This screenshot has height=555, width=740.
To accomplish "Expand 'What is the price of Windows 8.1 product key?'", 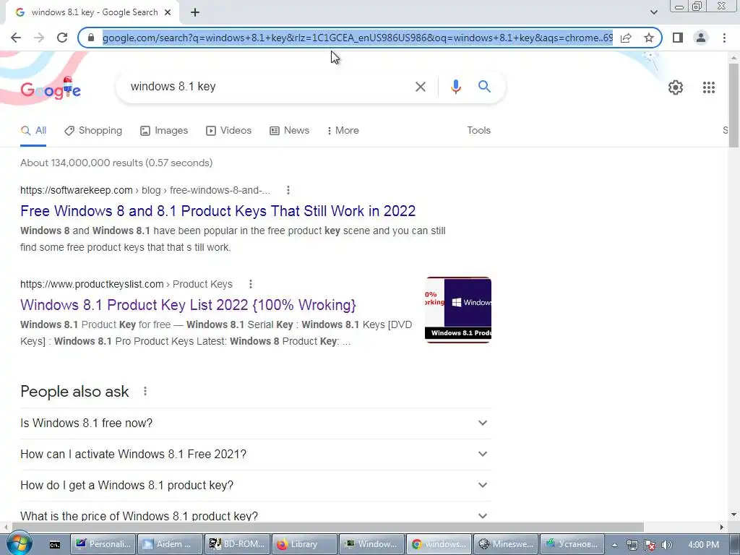I will pos(255,515).
